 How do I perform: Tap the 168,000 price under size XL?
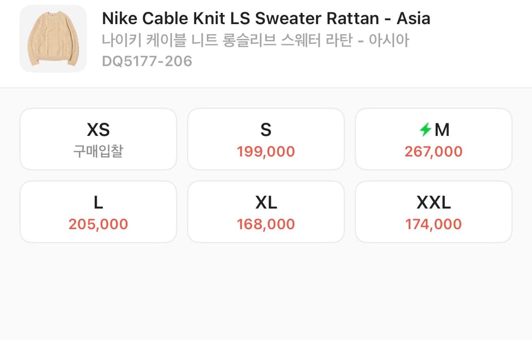(266, 224)
